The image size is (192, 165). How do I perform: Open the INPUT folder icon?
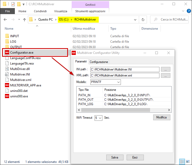pos(7,36)
